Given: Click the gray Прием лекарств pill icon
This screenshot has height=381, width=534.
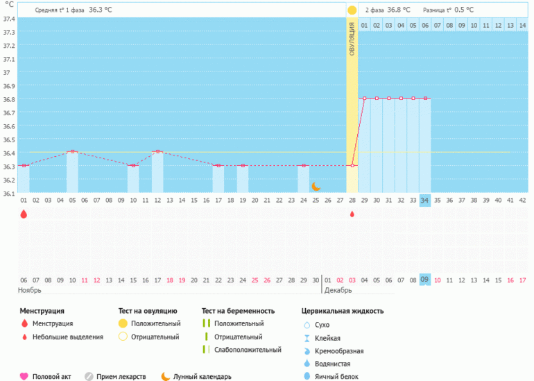Looking at the screenshot, I should click(x=89, y=377).
